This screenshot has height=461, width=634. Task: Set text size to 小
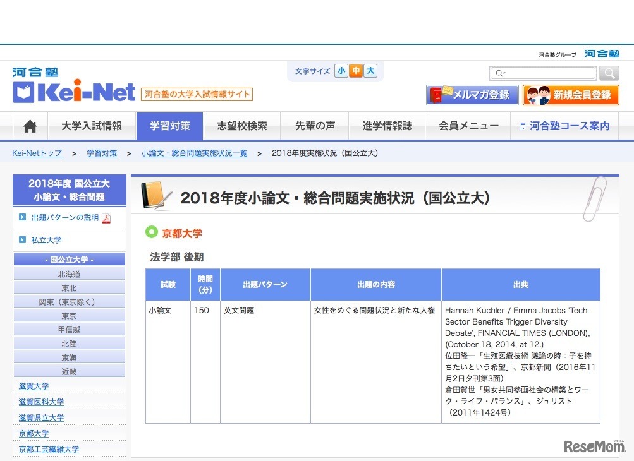[341, 71]
